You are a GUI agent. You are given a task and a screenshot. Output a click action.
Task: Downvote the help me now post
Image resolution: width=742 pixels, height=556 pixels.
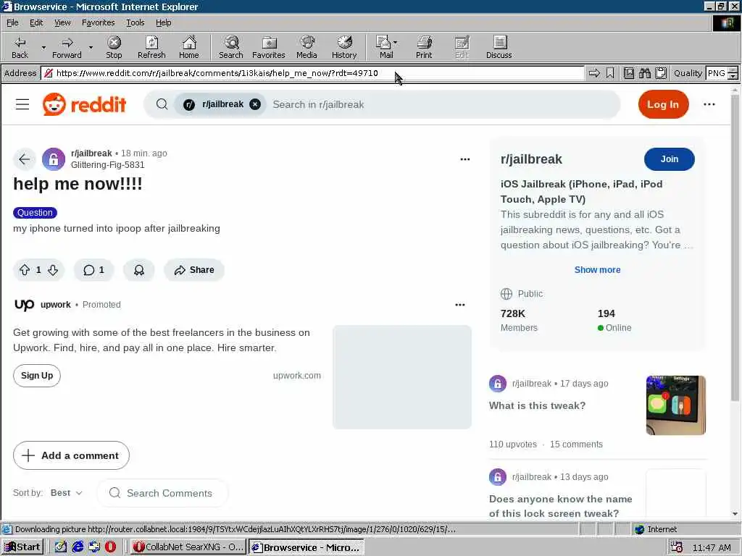pos(53,270)
